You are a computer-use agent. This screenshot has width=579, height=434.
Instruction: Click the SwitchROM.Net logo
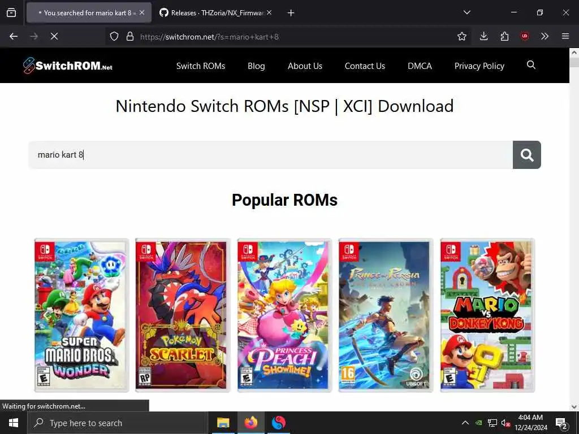[68, 66]
